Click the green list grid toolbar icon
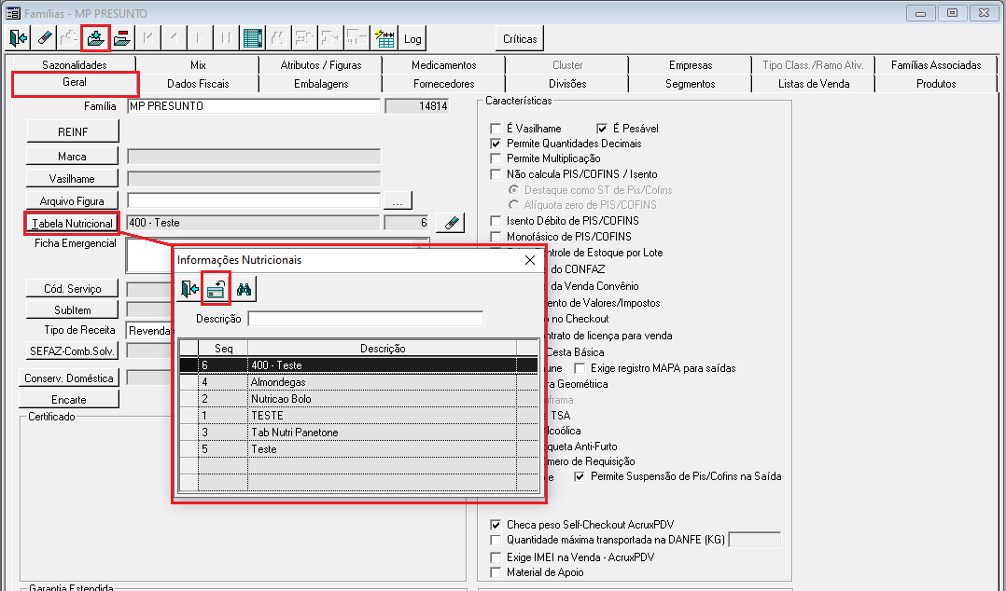 (252, 38)
